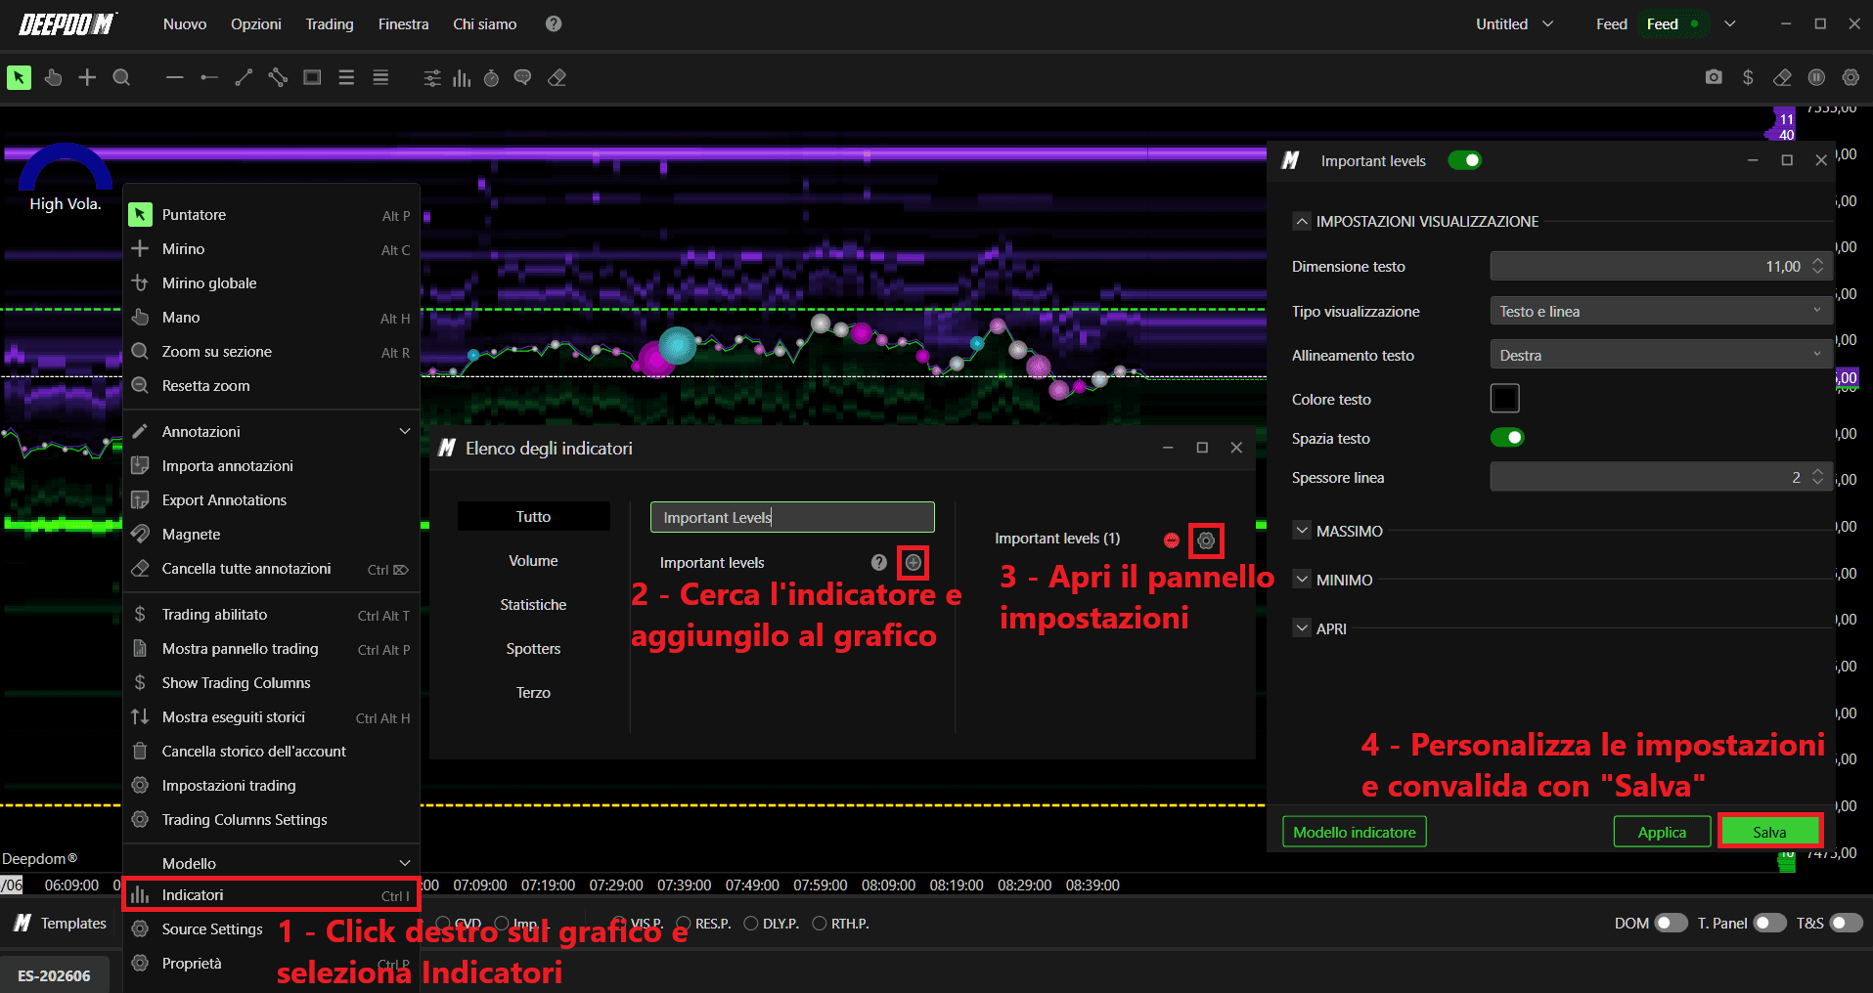Toggle the Spazia testo switch
Screen dimensions: 1873x993
point(1507,437)
